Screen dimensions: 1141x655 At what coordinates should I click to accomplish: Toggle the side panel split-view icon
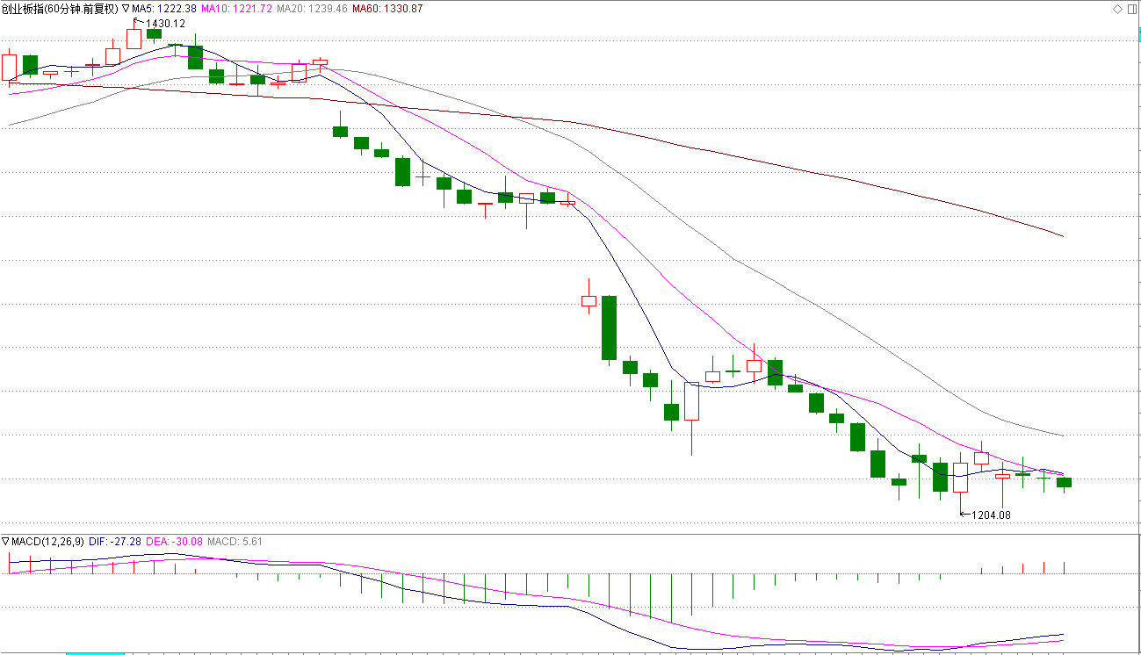click(x=1131, y=9)
